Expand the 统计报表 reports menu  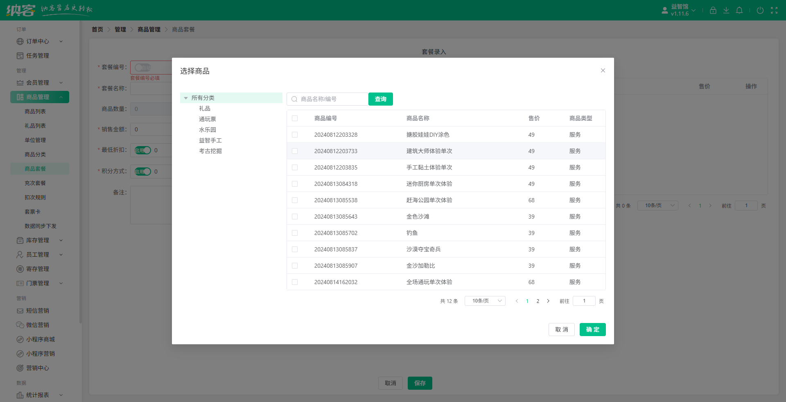click(x=37, y=395)
